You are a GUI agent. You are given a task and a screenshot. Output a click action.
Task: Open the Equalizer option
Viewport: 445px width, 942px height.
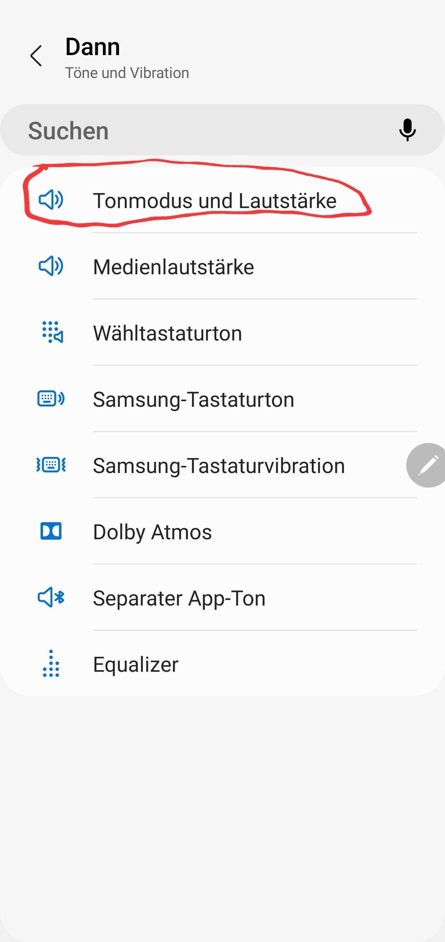[135, 665]
